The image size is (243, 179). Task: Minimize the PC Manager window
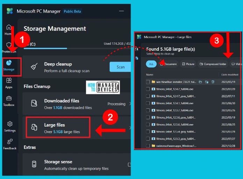click(x=121, y=11)
